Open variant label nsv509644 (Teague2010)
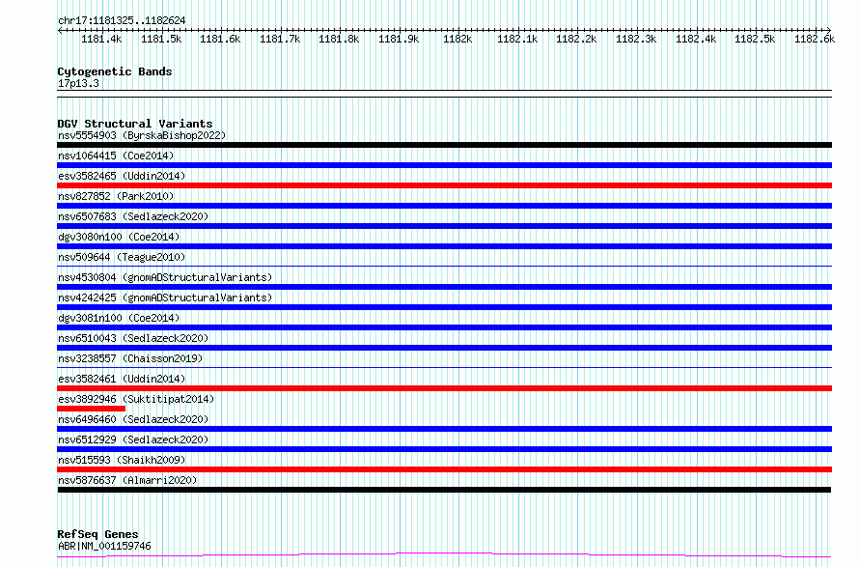This screenshot has width=859, height=567. click(122, 257)
